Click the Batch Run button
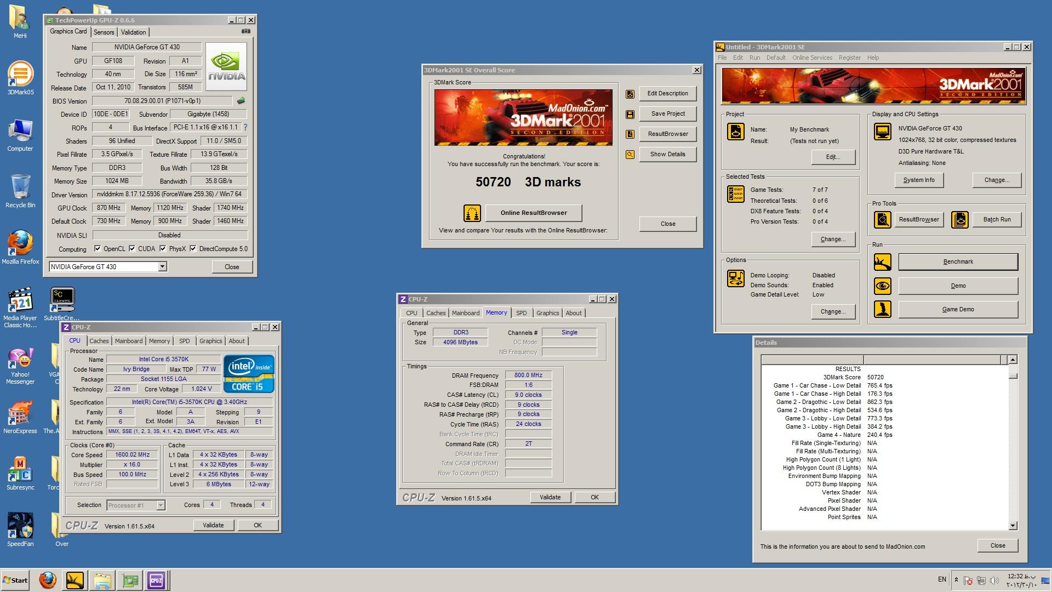1052x592 pixels. pos(997,219)
